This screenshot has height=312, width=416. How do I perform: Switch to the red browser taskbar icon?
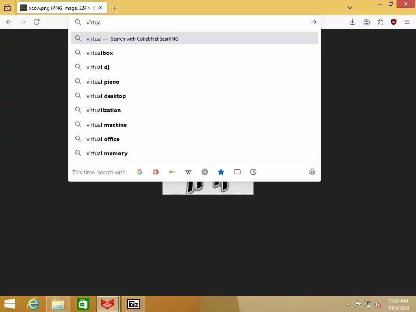coord(107,304)
